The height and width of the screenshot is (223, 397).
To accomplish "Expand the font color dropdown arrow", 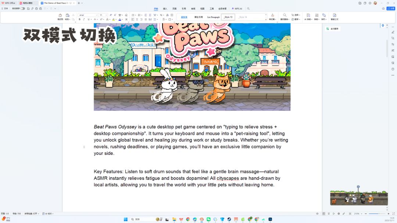I will pos(122,19).
